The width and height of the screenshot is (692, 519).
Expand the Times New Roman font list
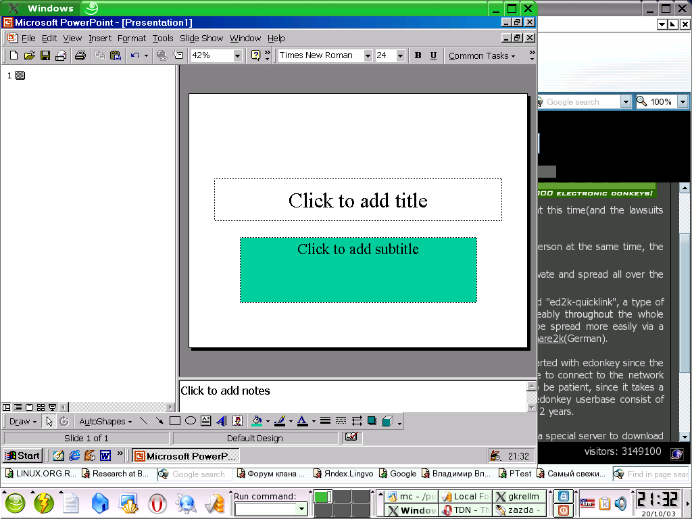[368, 55]
